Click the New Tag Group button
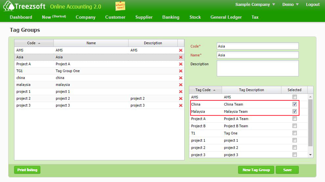 tap(256, 170)
